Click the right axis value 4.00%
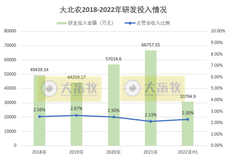 coord(217,100)
